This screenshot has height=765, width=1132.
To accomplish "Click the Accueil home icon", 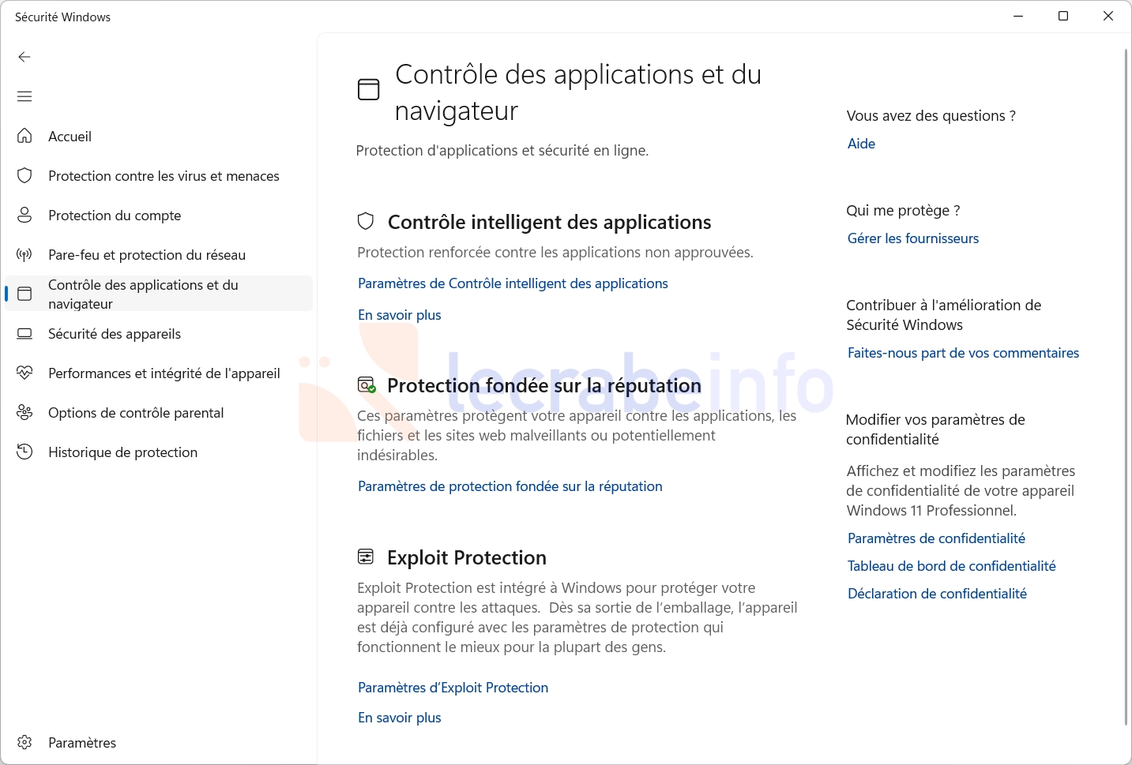I will 24,136.
